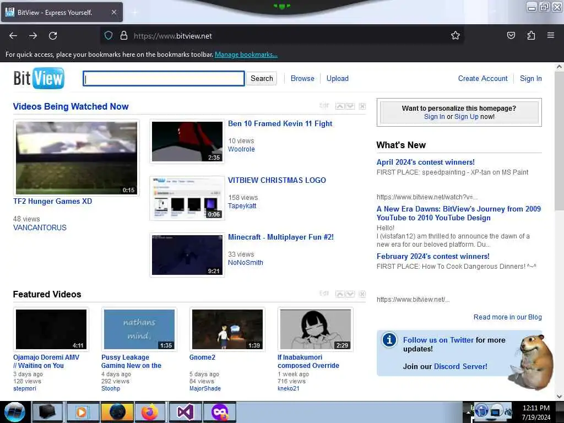Click the stepmori uploader link
The width and height of the screenshot is (564, 423).
point(25,388)
